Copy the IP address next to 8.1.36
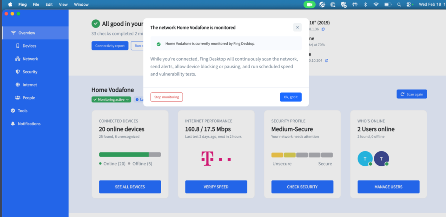This screenshot has height=217, width=446. click(323, 29)
